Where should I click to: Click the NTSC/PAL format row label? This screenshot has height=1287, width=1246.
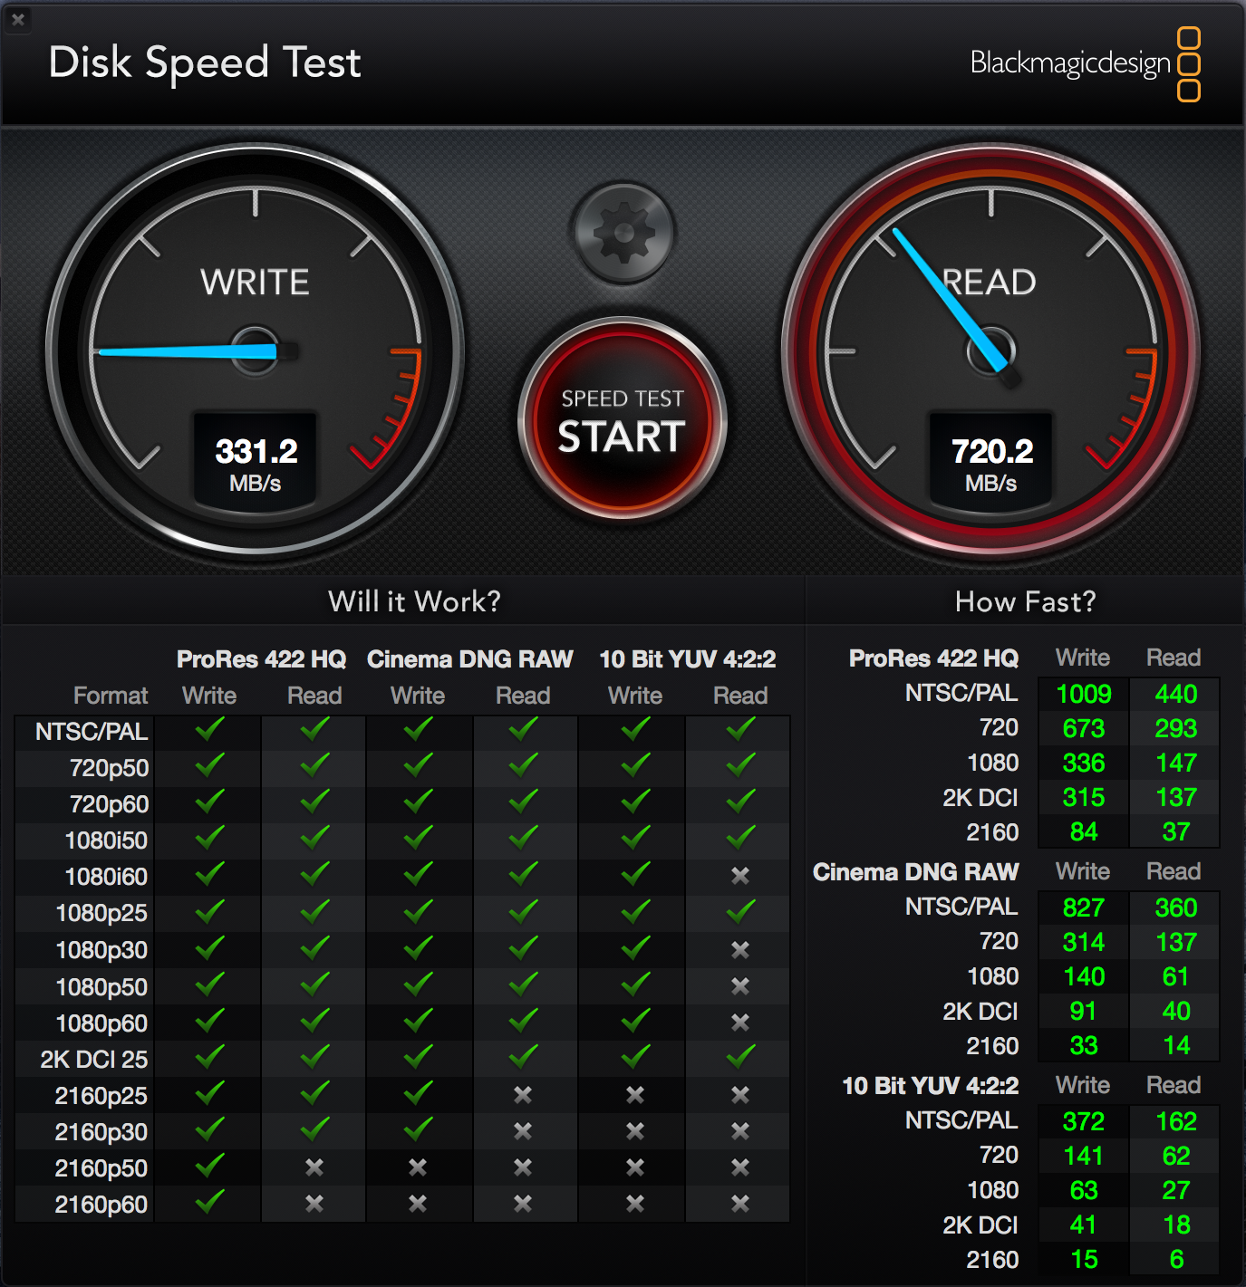[92, 732]
